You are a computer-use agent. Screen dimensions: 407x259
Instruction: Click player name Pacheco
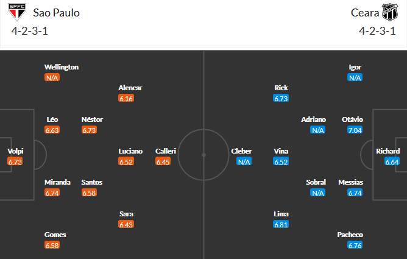tap(350, 235)
